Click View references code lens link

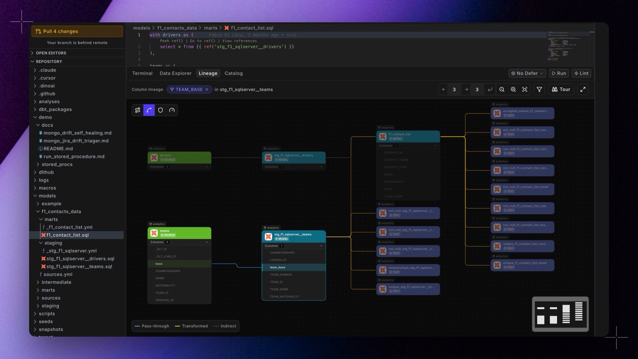point(240,41)
